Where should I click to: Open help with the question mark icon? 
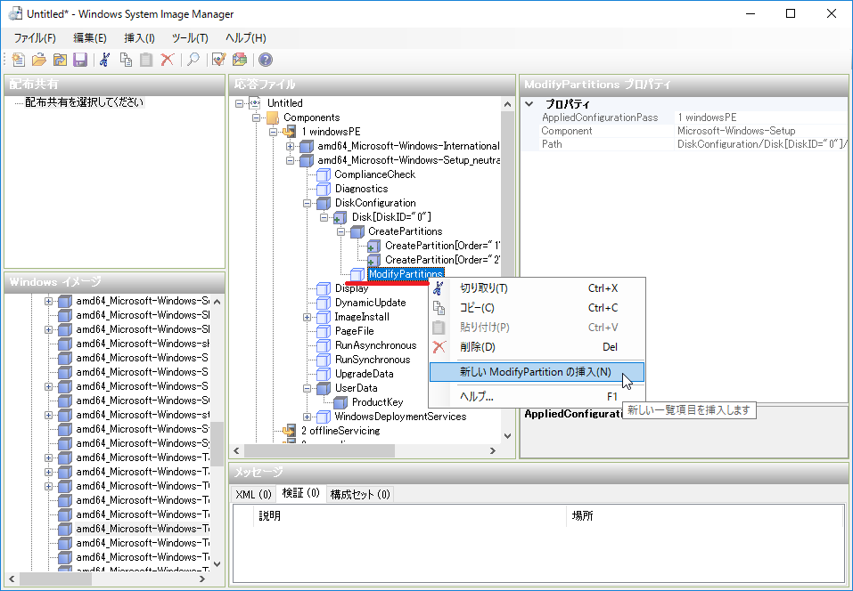click(x=265, y=60)
